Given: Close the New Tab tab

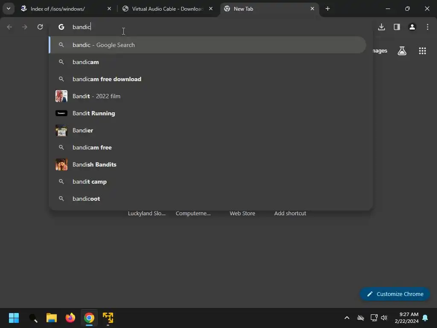Looking at the screenshot, I should coord(312,9).
